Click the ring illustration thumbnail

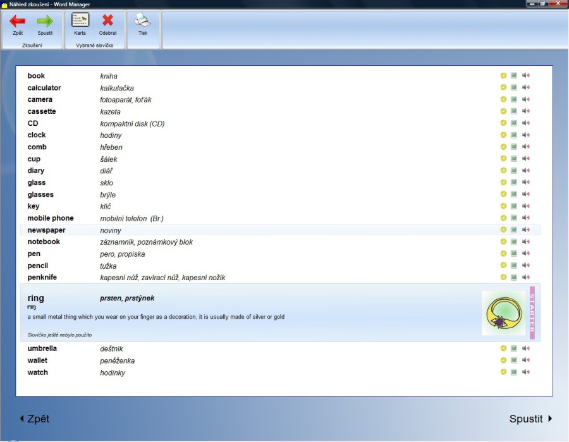[x=503, y=313]
